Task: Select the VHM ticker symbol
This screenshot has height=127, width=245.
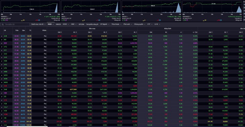Action: [6, 114]
